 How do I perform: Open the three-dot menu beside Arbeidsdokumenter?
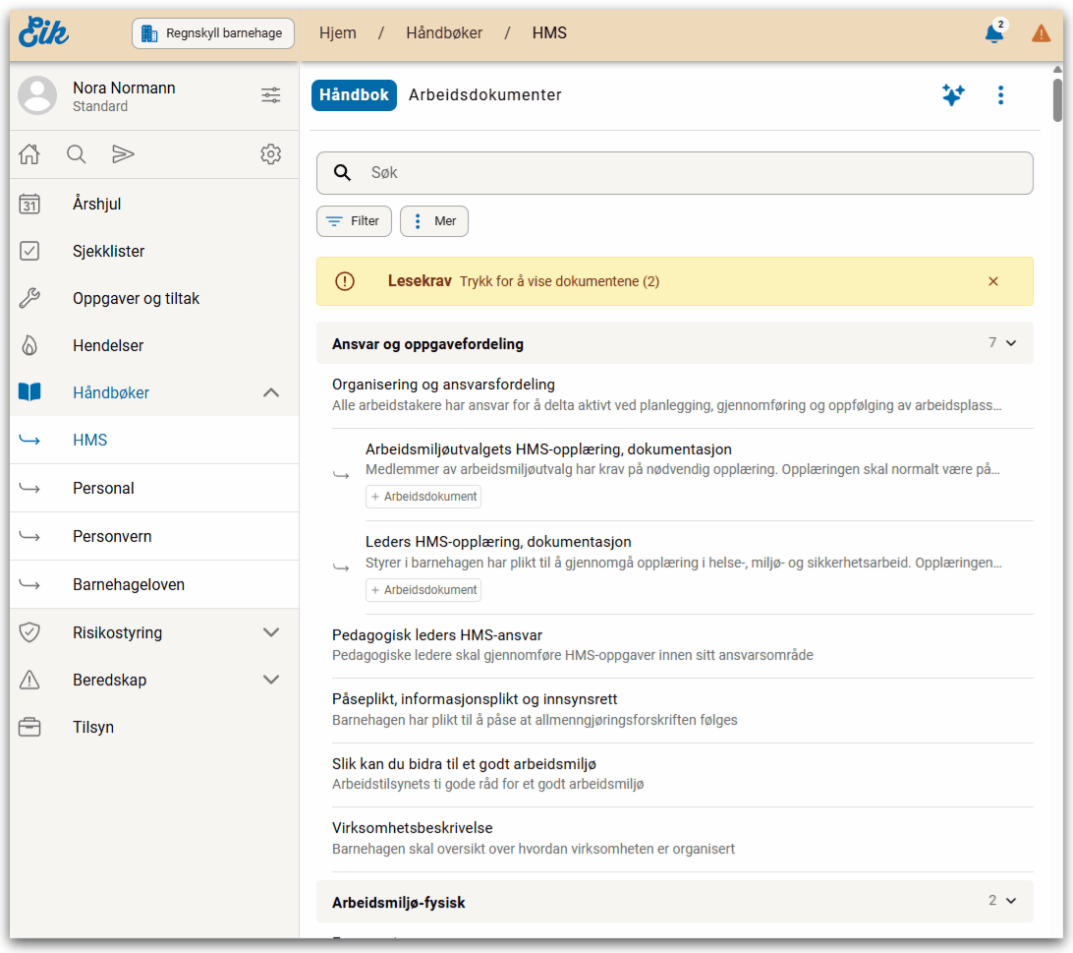(1000, 95)
